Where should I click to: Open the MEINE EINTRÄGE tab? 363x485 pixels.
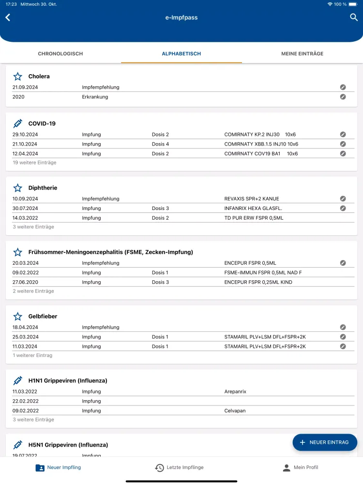[302, 54]
